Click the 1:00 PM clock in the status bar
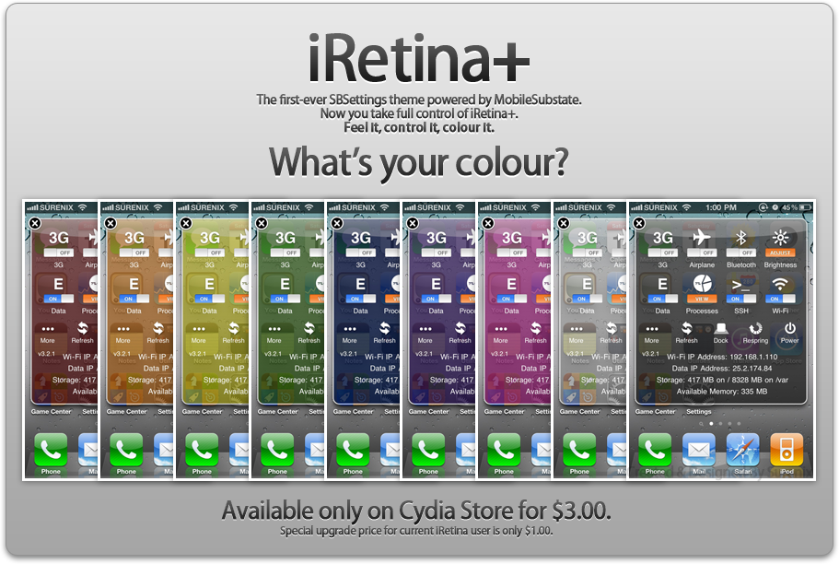The width and height of the screenshot is (839, 564). coord(721,207)
